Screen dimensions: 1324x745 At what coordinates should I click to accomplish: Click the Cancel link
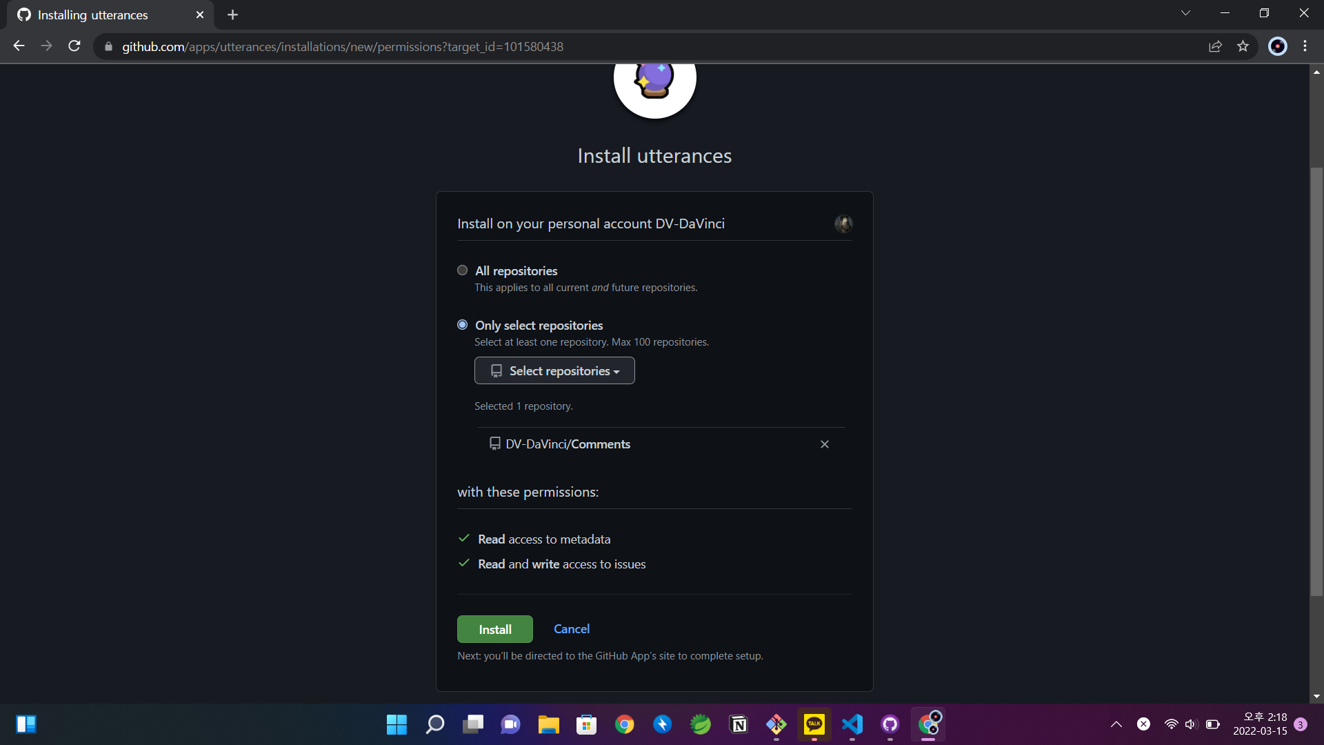pyautogui.click(x=571, y=629)
